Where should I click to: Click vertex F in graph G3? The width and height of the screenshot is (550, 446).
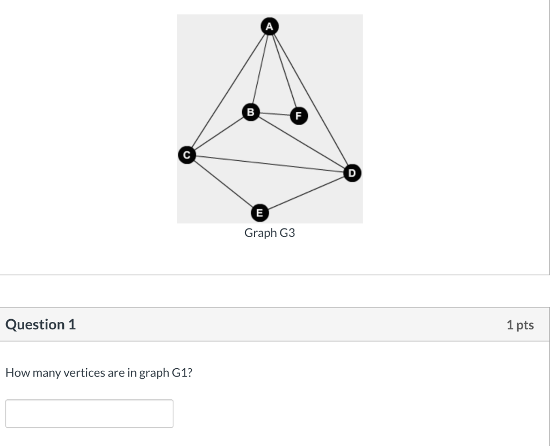pyautogui.click(x=298, y=116)
